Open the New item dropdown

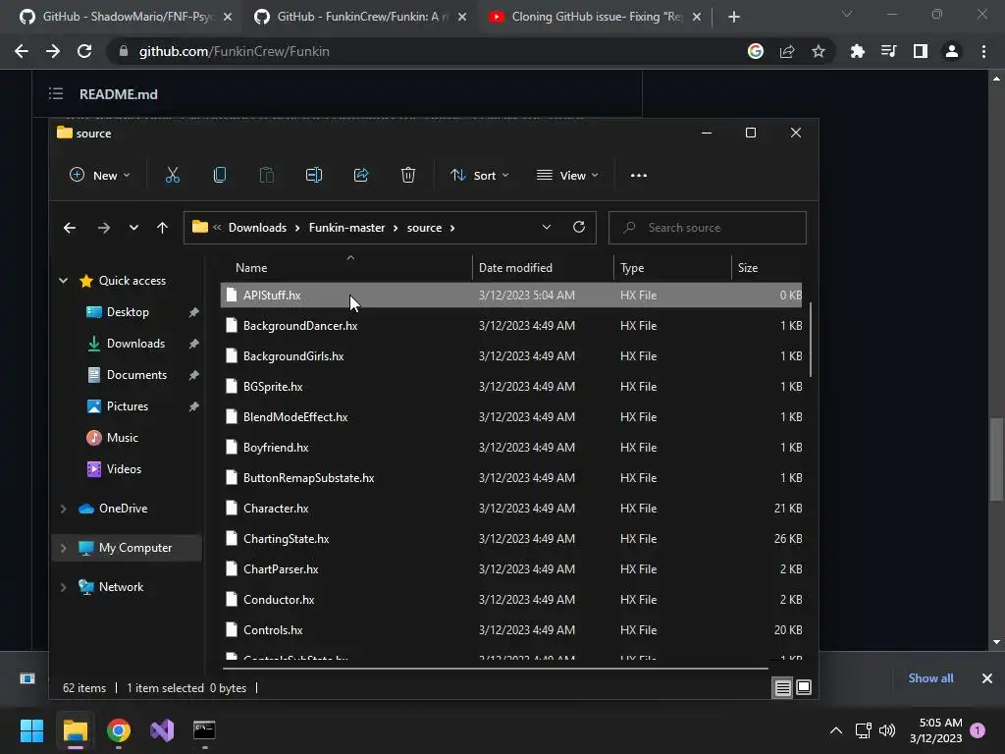(x=100, y=175)
